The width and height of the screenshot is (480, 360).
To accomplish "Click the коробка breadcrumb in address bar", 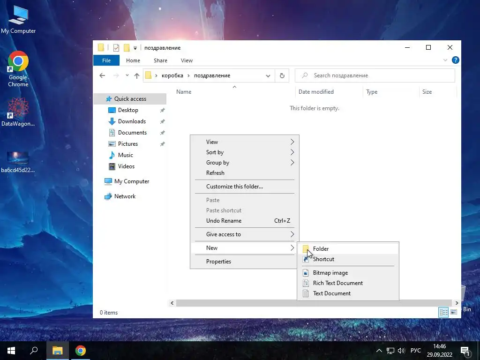I will (x=172, y=75).
